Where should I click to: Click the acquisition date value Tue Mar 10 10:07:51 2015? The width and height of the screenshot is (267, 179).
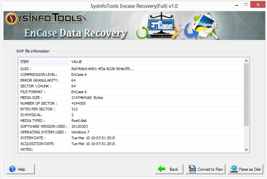point(93,144)
